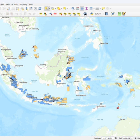Show Statistical Summary sigma icon

[x=87, y=9]
